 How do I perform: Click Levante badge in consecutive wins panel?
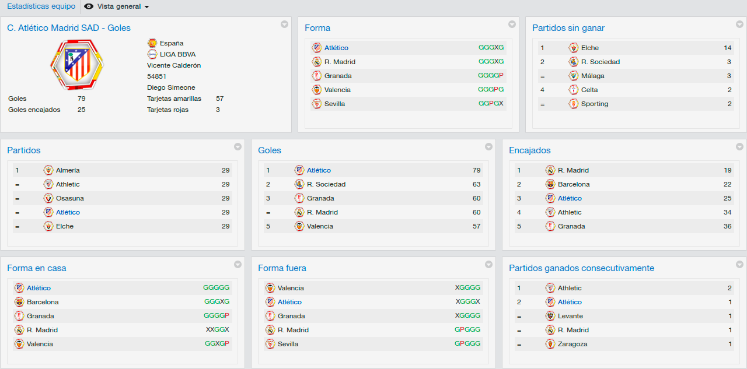point(550,316)
